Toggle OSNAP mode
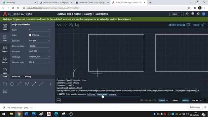Viewport: 208px width, 117px height. tap(162, 100)
